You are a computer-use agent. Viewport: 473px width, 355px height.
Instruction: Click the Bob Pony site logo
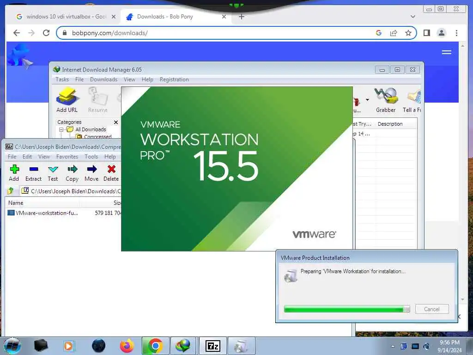click(x=20, y=56)
